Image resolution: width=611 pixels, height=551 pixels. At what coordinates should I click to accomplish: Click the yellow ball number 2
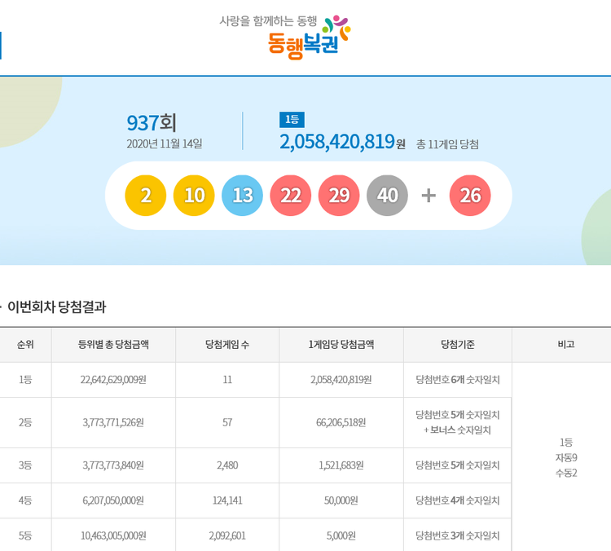click(145, 196)
